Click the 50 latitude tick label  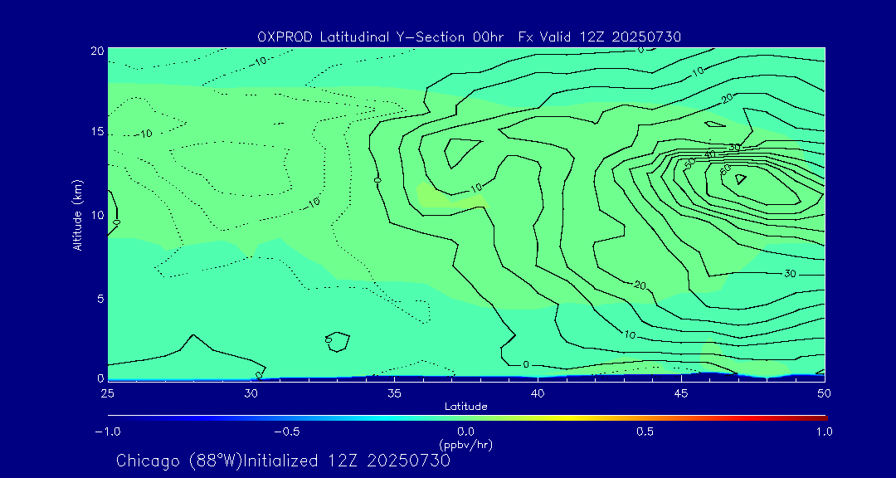824,392
